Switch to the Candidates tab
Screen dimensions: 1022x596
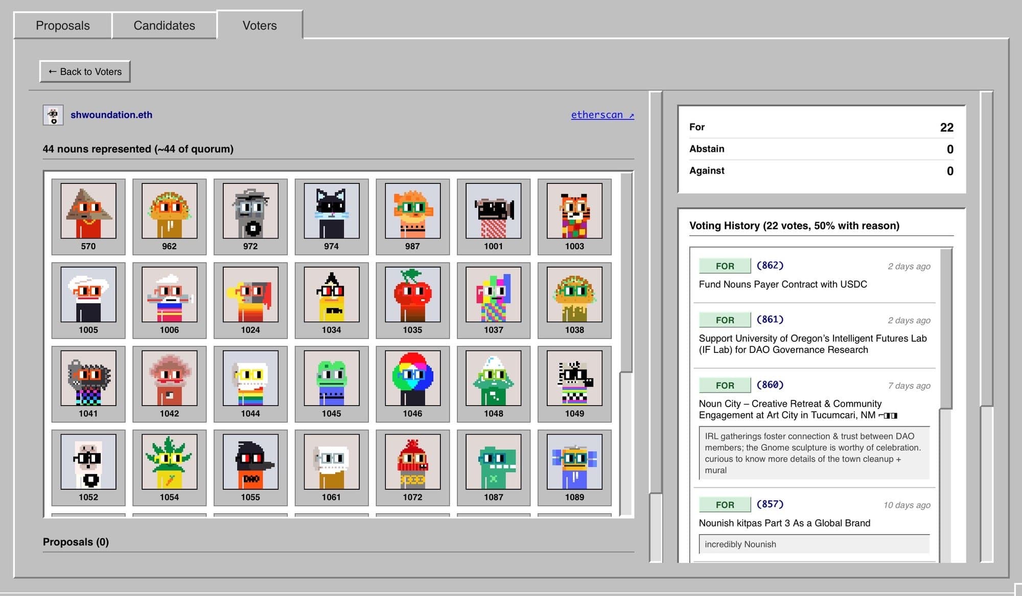164,25
